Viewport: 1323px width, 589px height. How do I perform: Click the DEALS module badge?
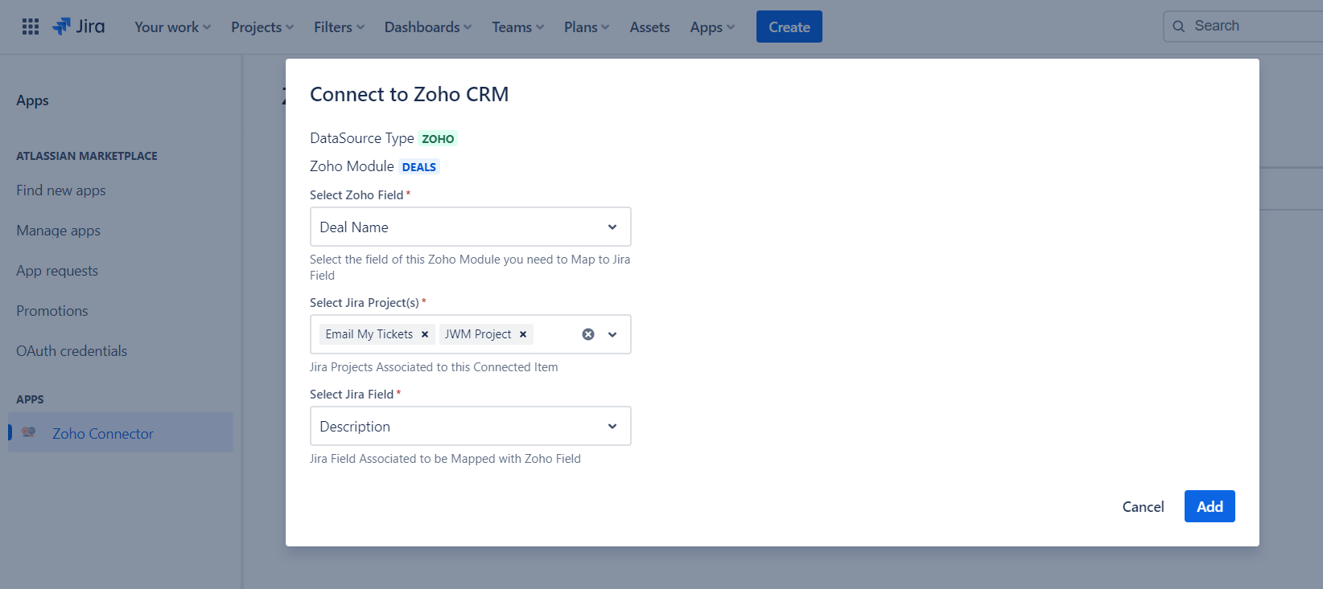click(x=419, y=166)
